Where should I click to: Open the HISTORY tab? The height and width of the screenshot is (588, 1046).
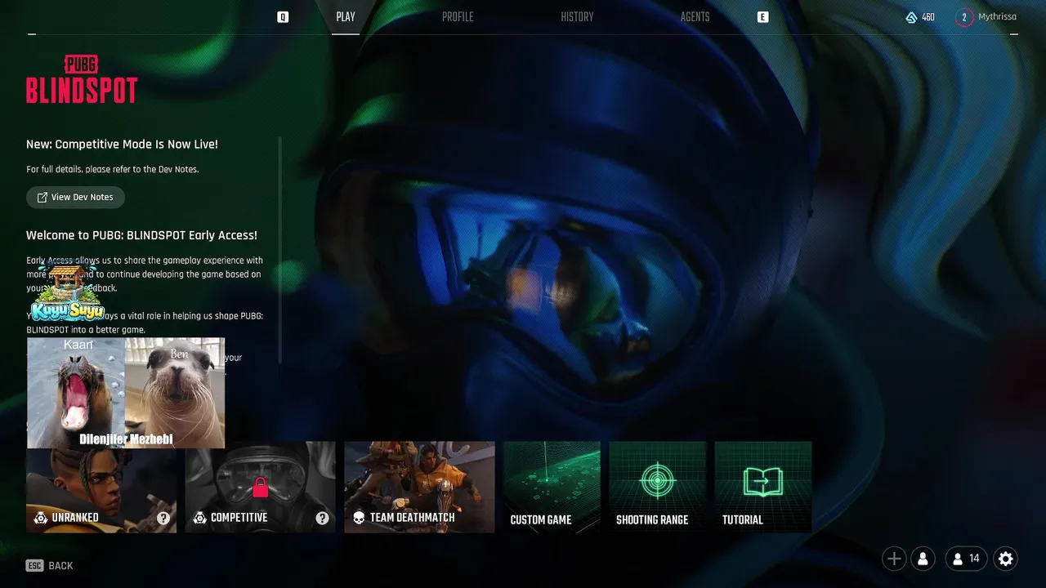(x=577, y=17)
